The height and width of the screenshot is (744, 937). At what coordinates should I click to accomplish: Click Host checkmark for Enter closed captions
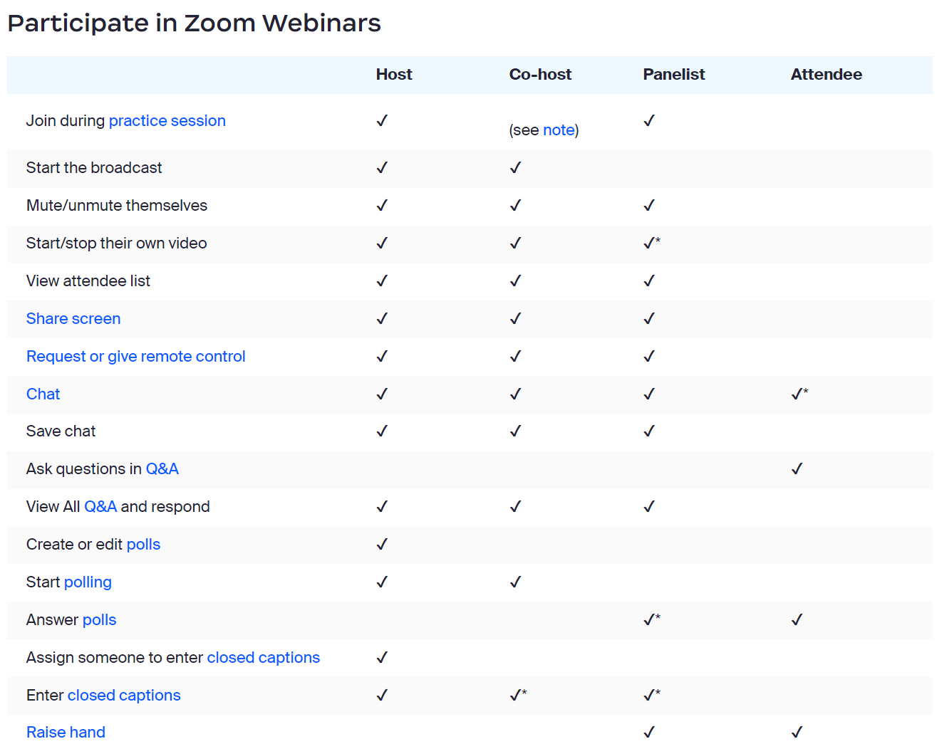pyautogui.click(x=382, y=695)
